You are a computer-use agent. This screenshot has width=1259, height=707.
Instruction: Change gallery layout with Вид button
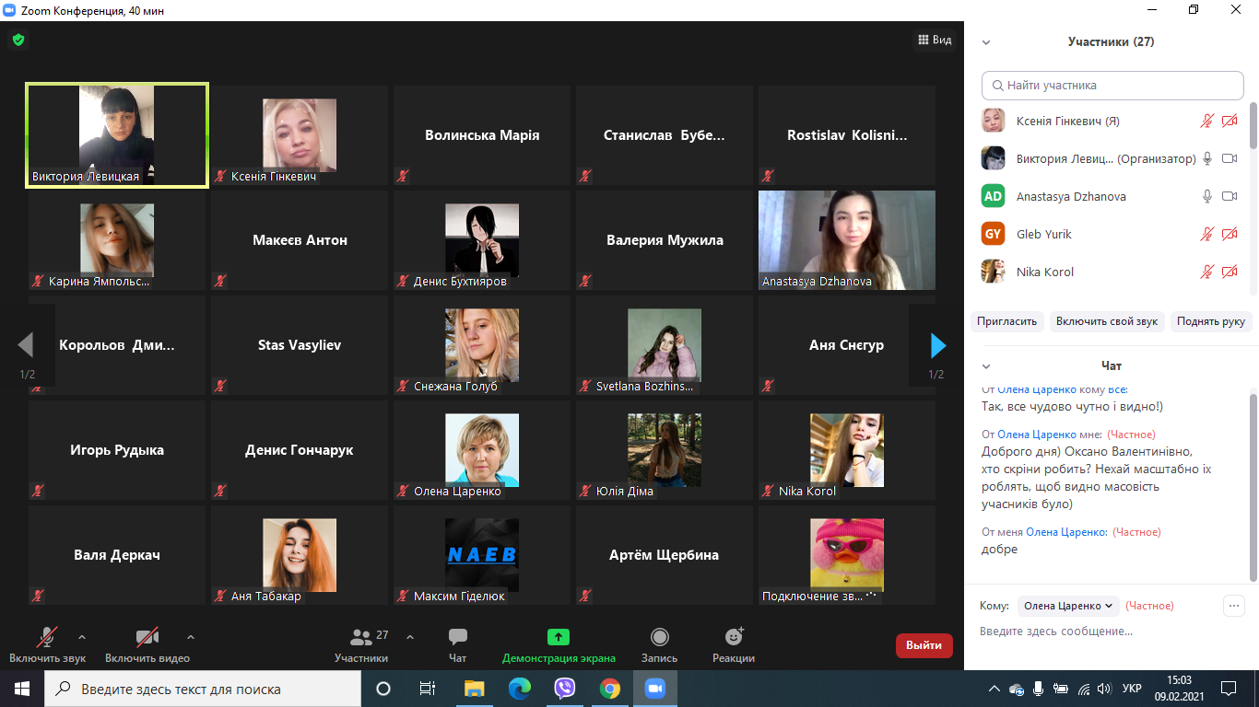click(935, 40)
